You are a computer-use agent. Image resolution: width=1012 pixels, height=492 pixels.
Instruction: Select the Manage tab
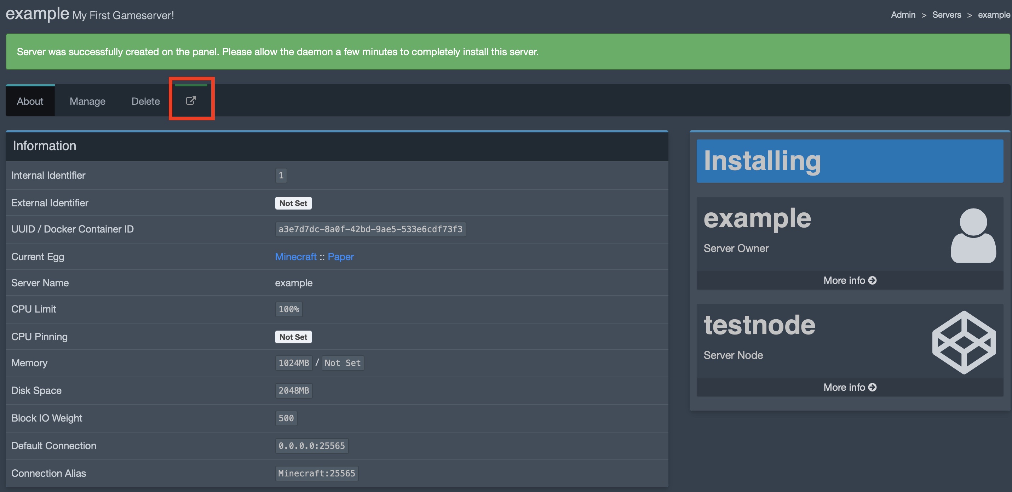click(87, 100)
